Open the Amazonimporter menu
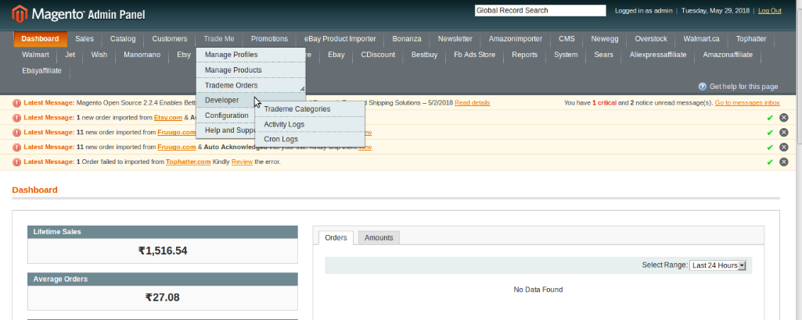Image resolution: width=802 pixels, height=320 pixels. pyautogui.click(x=516, y=39)
